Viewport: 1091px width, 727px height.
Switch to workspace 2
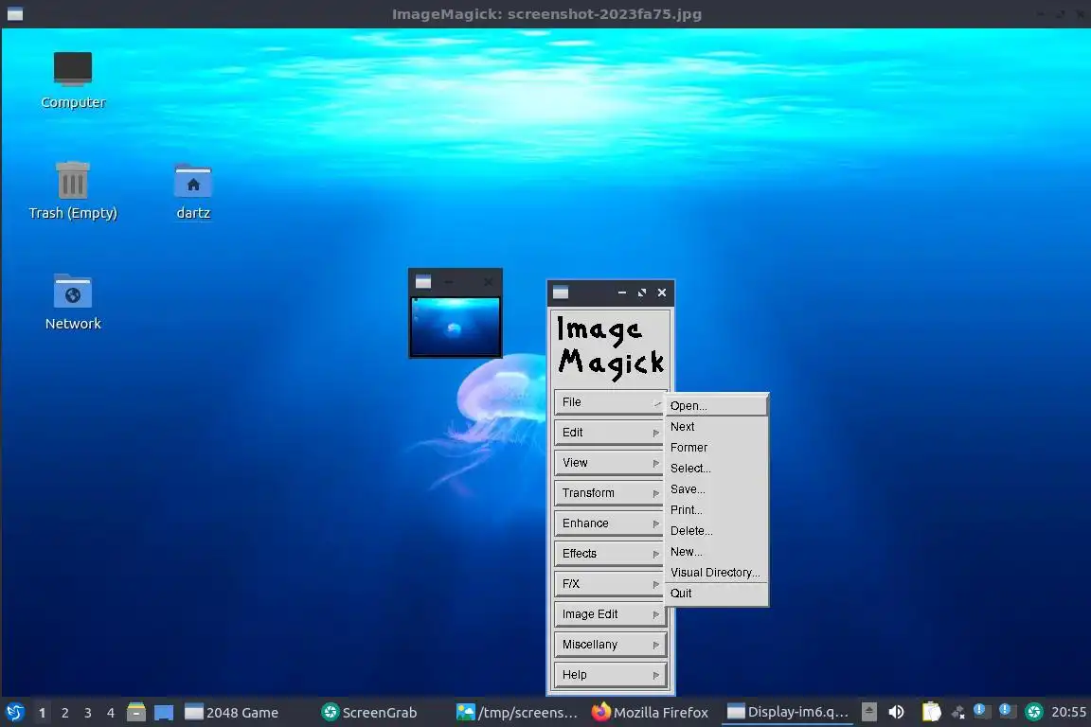pyautogui.click(x=64, y=713)
